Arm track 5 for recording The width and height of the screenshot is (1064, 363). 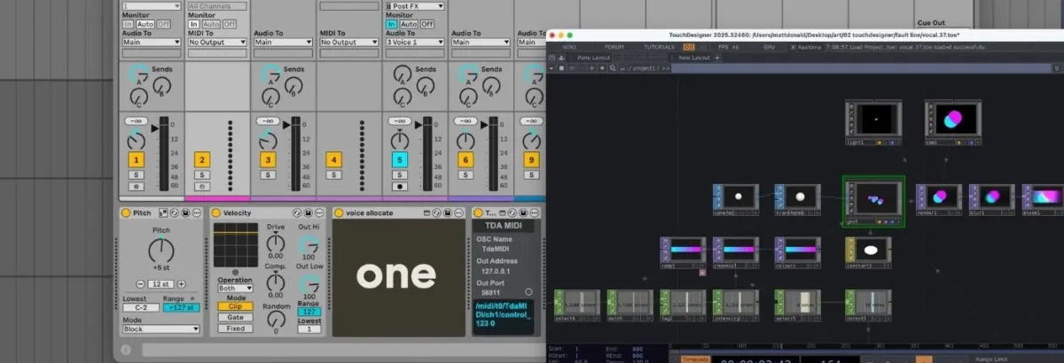tap(399, 187)
